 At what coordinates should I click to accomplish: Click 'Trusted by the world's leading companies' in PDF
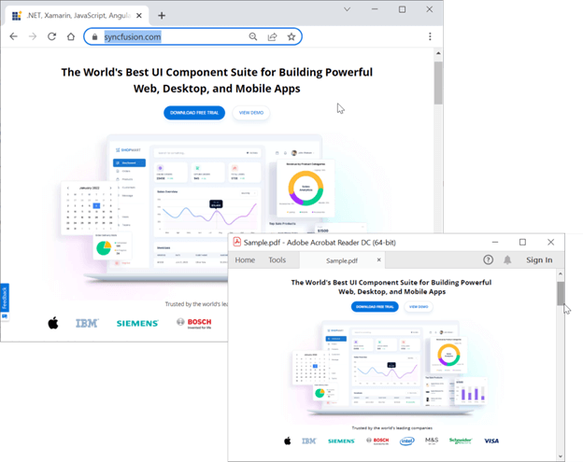click(x=391, y=427)
